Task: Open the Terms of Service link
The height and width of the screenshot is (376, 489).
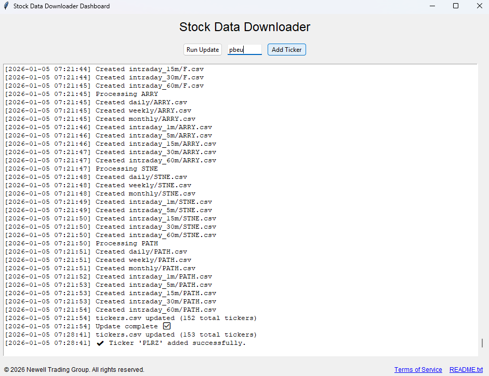Action: (x=418, y=369)
